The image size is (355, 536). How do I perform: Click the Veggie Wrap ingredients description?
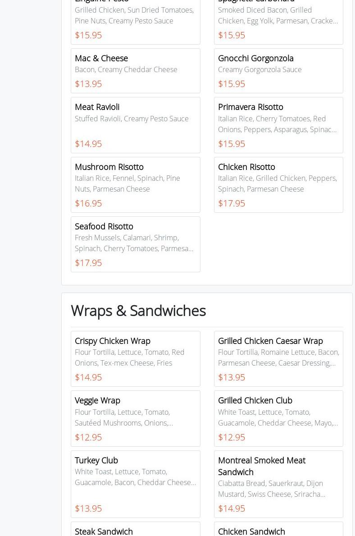coord(124,417)
